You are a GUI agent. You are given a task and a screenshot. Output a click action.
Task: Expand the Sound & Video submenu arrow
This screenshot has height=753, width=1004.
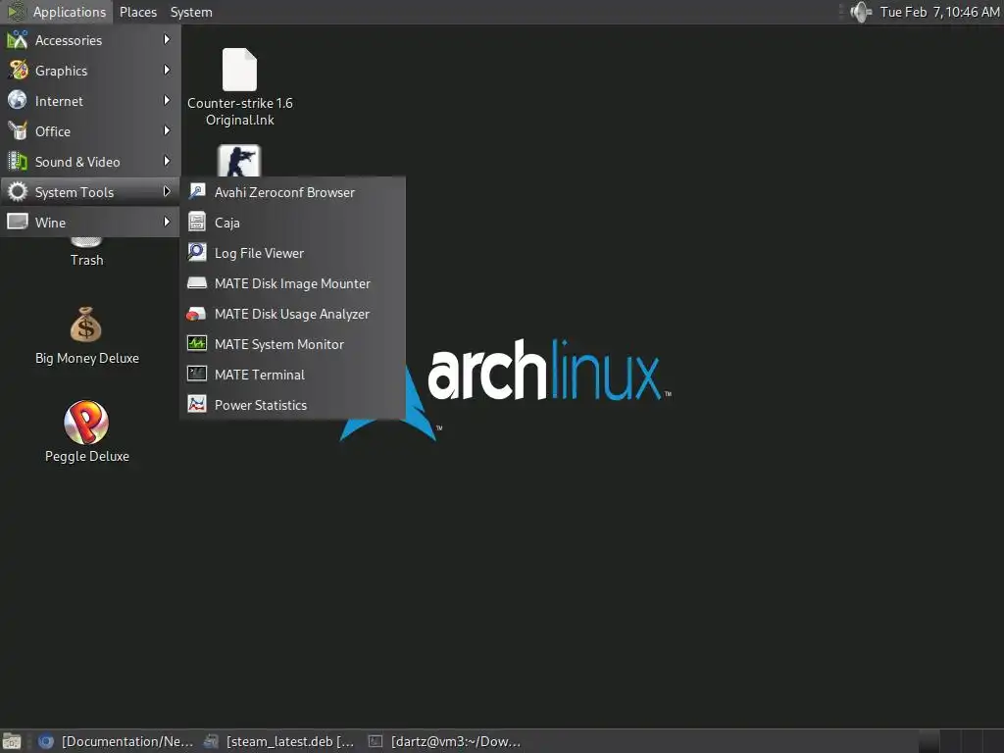point(167,162)
